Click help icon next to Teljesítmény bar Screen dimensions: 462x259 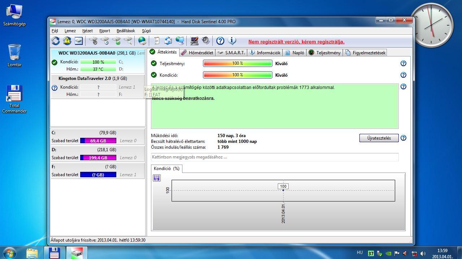pyautogui.click(x=403, y=63)
